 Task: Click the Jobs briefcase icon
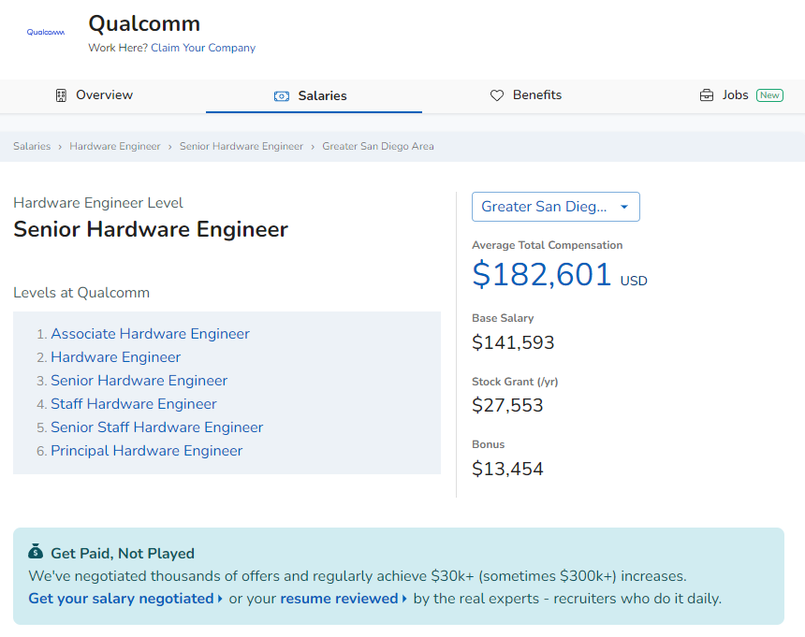(707, 95)
